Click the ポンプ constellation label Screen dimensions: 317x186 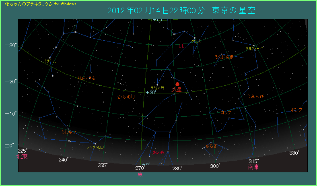[x=296, y=110]
